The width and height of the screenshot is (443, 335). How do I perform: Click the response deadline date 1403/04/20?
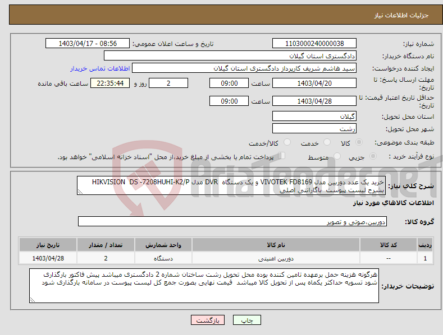point(314,83)
